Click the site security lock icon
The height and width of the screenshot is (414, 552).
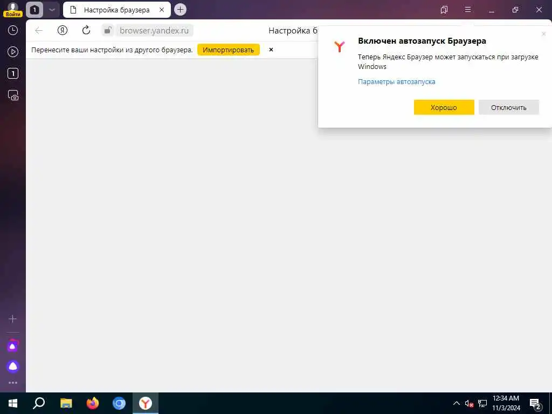108,30
